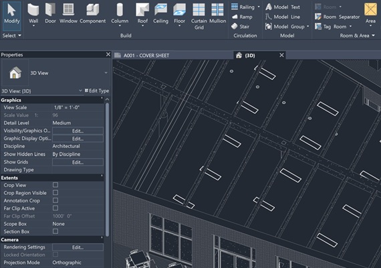The image size is (381, 268).
Task: Click Show Hidden Lines By Discipline value
Action: point(78,154)
